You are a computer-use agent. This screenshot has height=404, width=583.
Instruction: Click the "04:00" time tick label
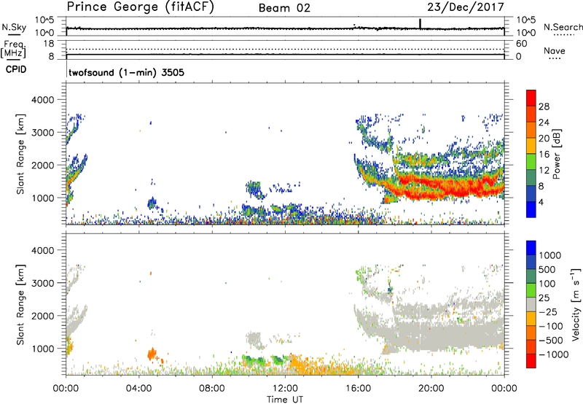tap(139, 389)
